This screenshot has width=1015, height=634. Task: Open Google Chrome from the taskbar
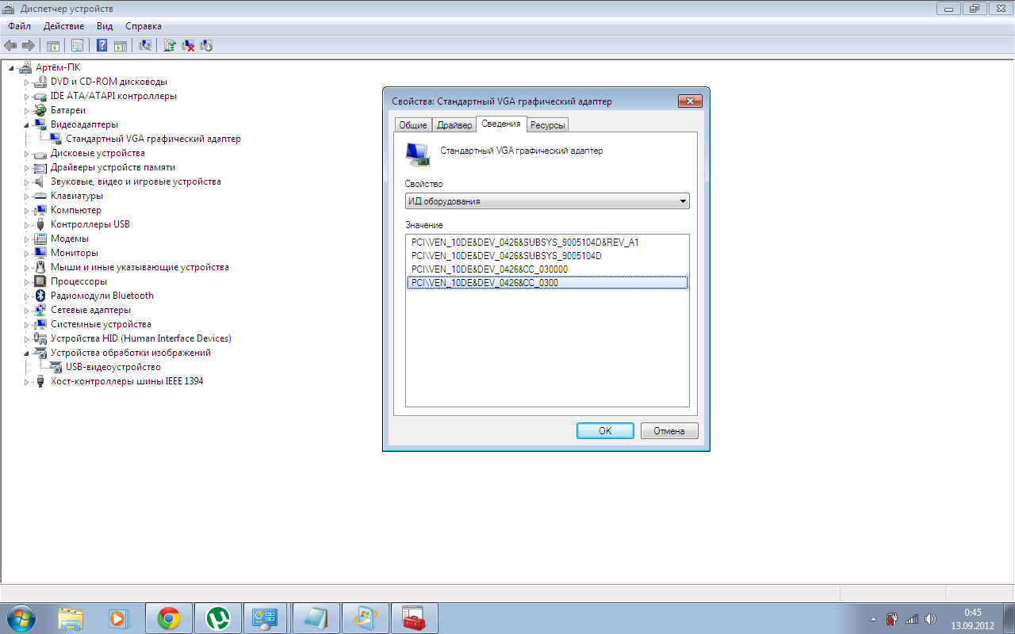(x=169, y=618)
